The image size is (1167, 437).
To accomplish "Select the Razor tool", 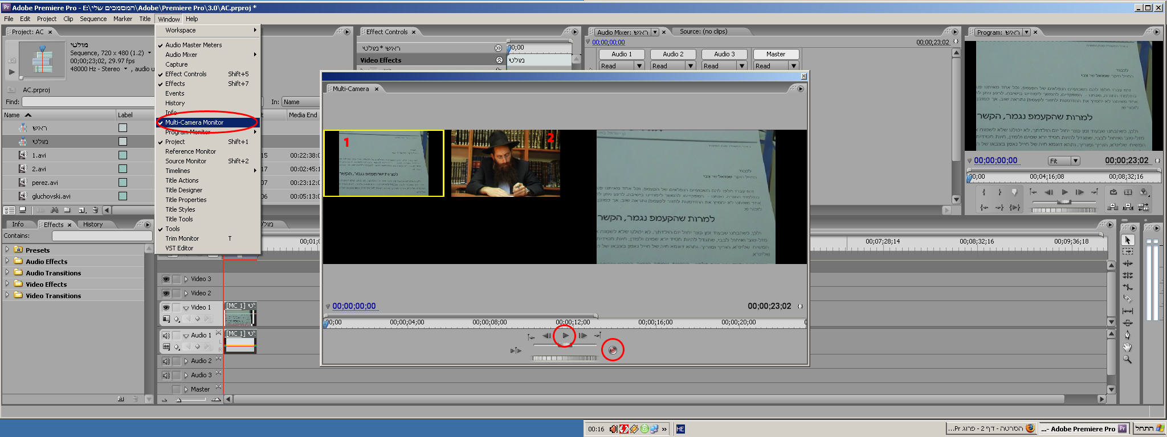I will pos(1127,299).
